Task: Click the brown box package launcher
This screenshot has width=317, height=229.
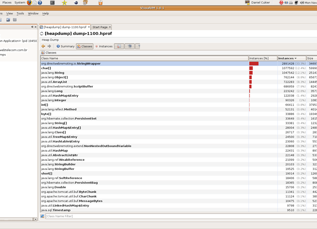Action: tap(85, 3)
